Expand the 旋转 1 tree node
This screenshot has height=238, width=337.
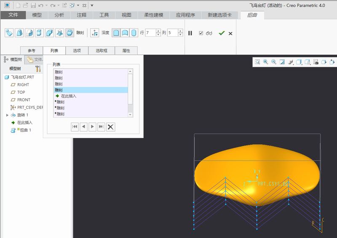tap(7, 115)
